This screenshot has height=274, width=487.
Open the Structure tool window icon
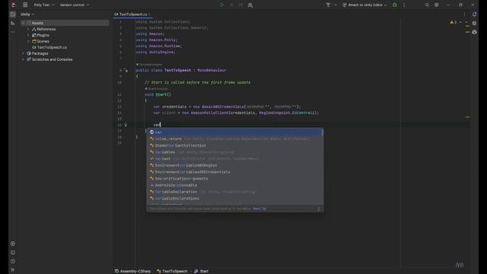click(x=13, y=23)
